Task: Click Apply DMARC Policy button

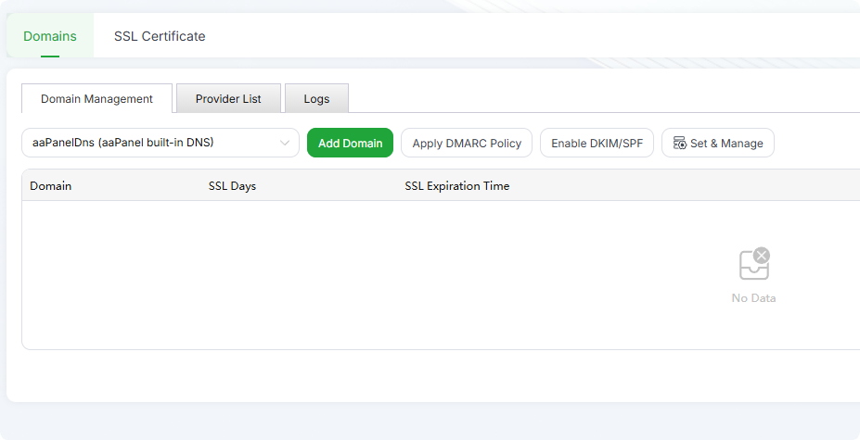Action: click(467, 143)
